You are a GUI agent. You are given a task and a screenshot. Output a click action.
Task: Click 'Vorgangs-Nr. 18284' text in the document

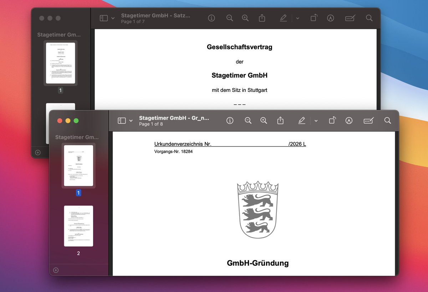click(173, 151)
